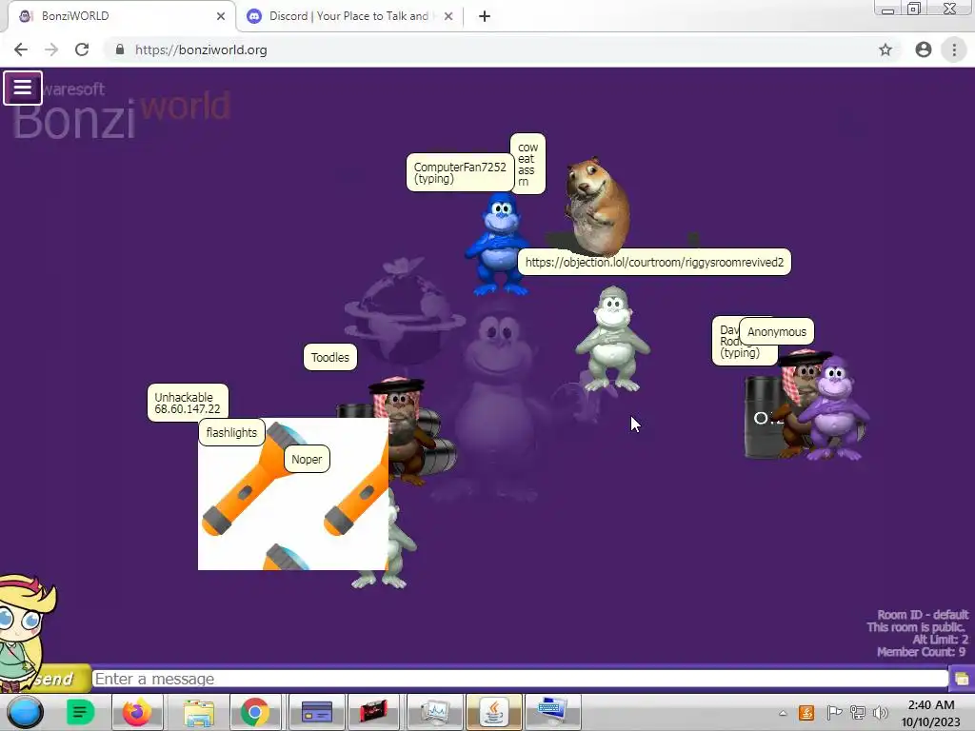Bookmark this page with star icon

[x=885, y=49]
